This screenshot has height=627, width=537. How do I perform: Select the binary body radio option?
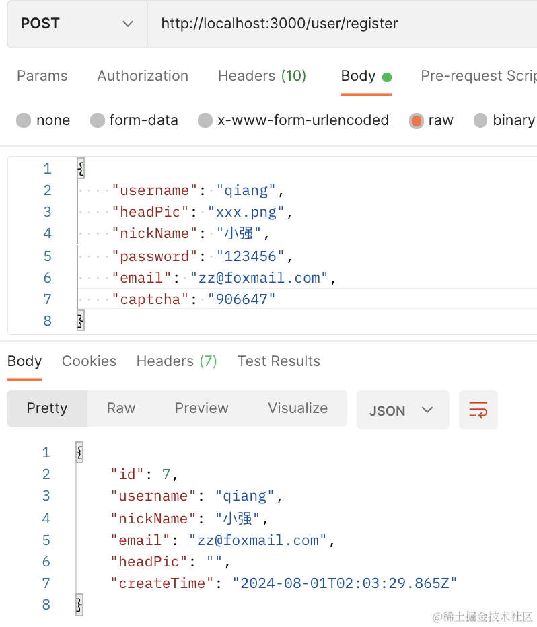click(480, 120)
